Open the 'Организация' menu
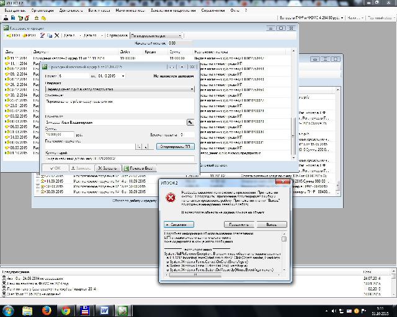Image resolution: width=397 pixels, height=317 pixels. (43, 11)
